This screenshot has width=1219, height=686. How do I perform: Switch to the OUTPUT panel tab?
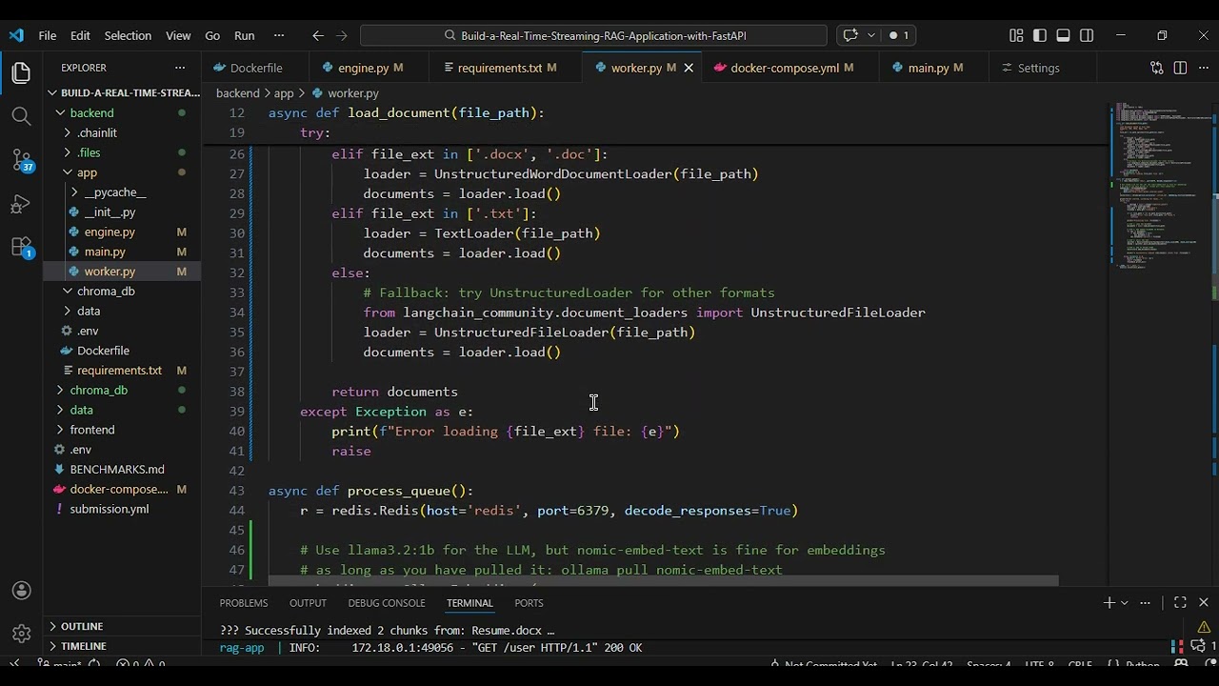point(308,603)
